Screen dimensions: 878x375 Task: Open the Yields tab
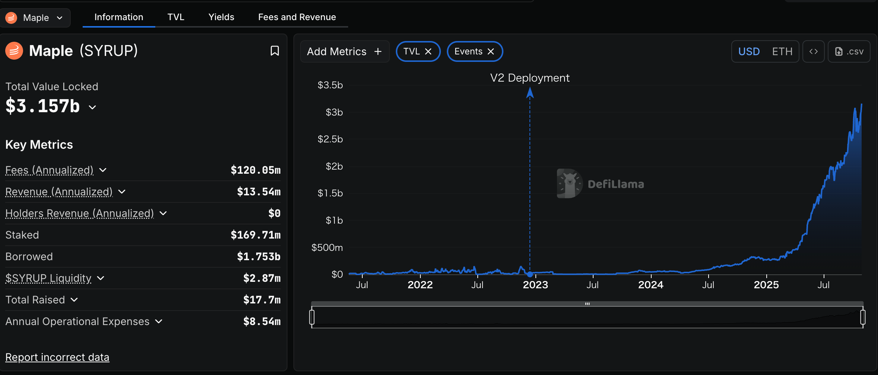point(221,17)
